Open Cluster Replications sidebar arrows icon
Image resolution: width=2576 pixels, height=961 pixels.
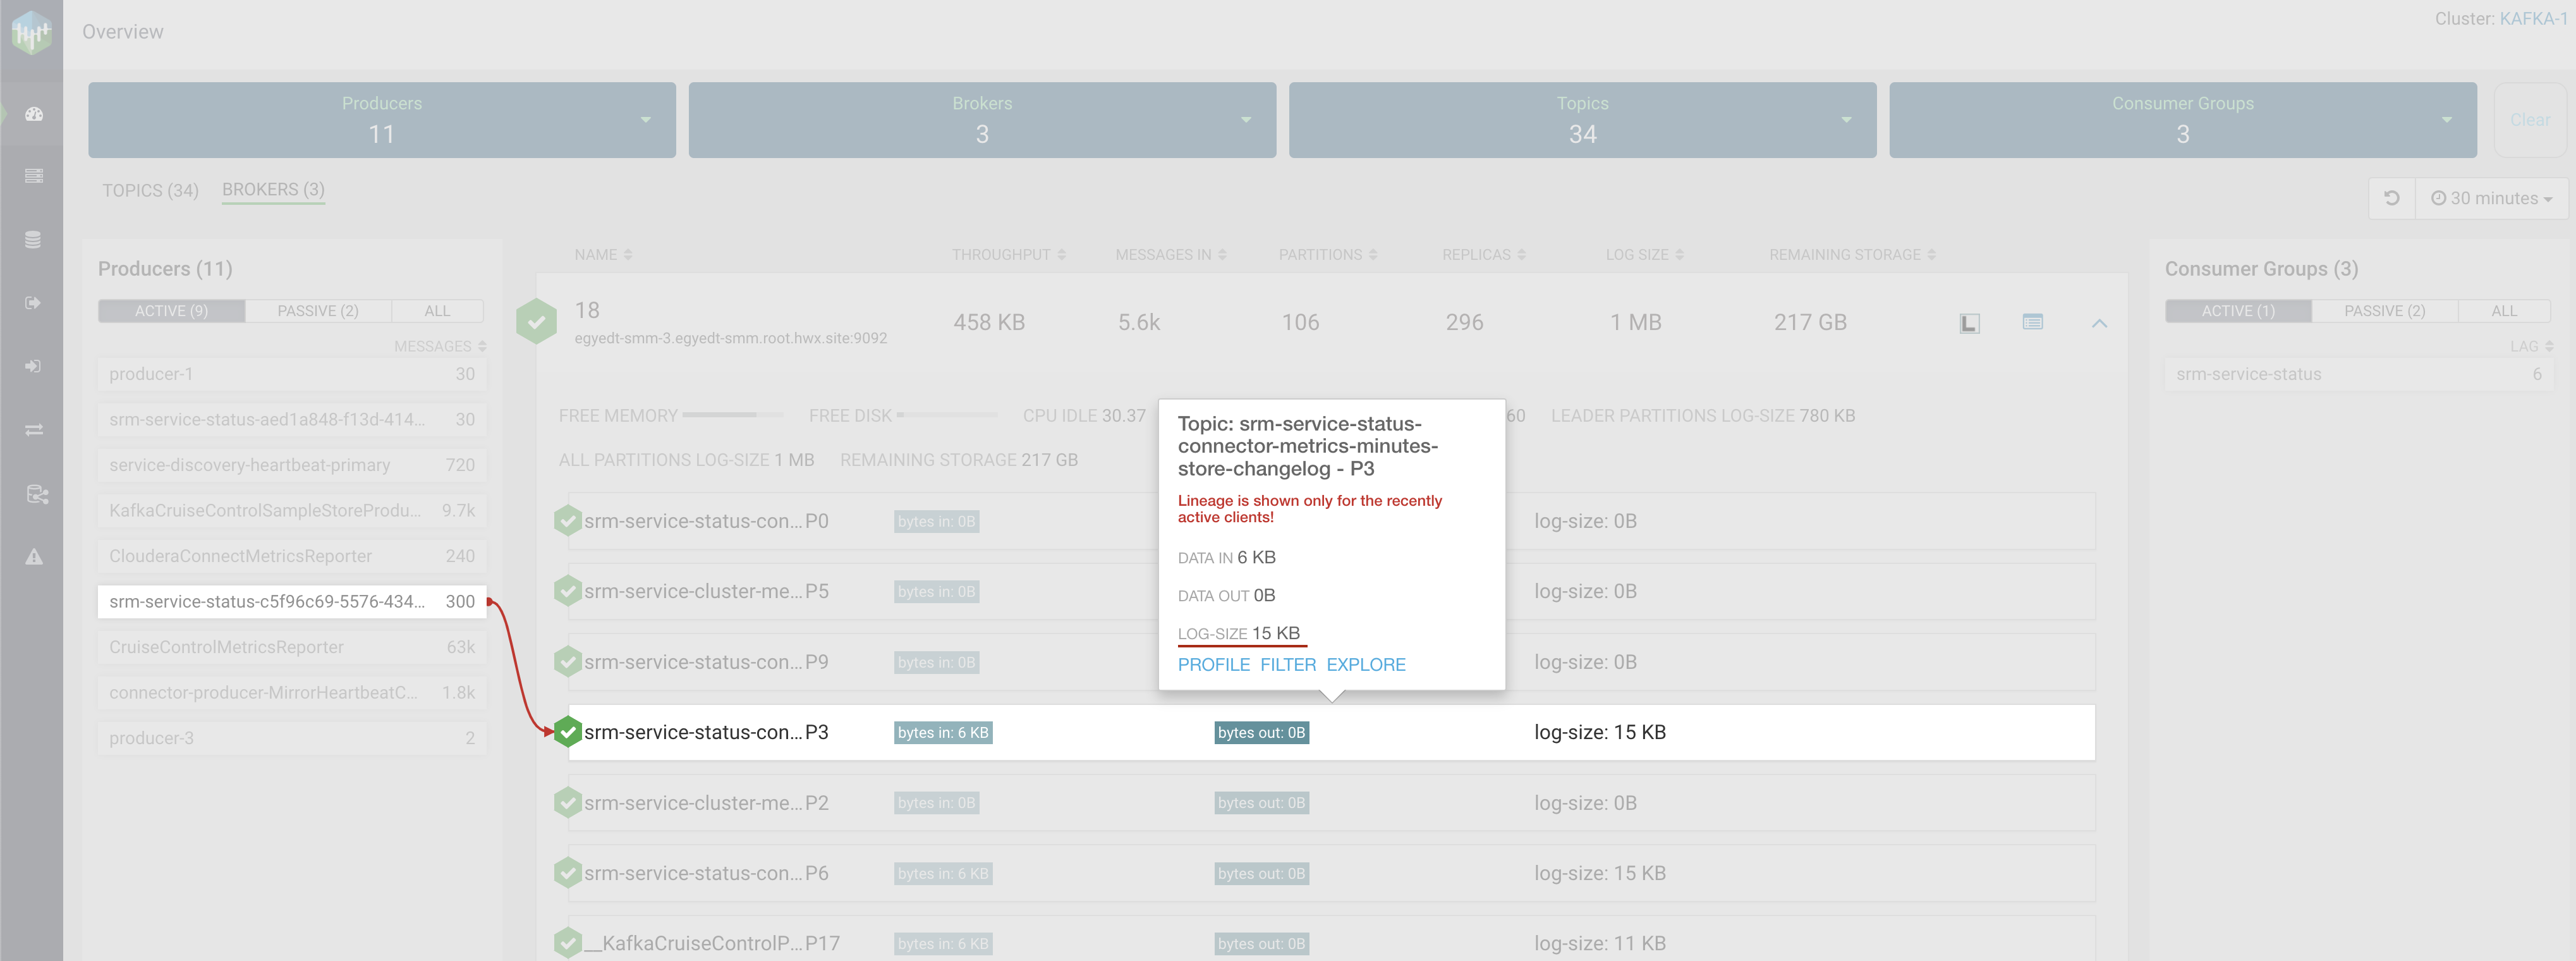[x=34, y=430]
